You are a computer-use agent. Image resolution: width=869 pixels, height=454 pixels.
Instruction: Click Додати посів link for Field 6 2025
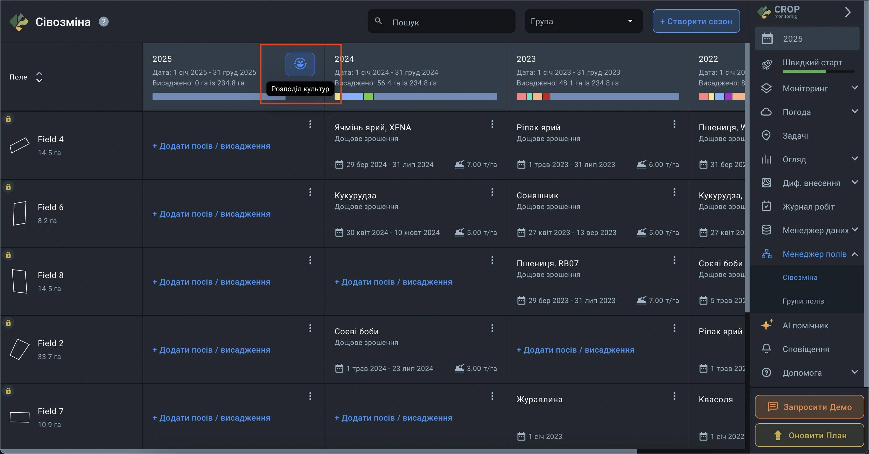tap(211, 214)
